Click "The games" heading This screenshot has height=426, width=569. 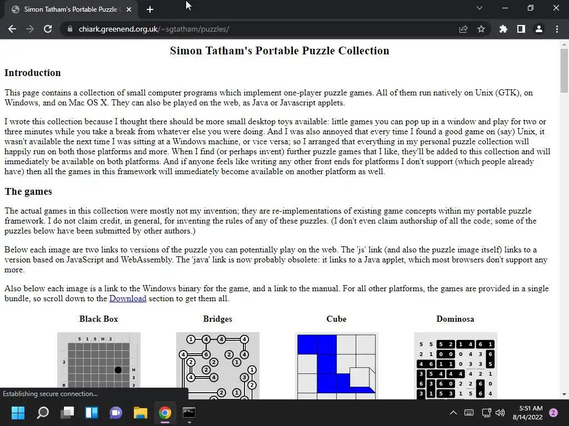(28, 191)
